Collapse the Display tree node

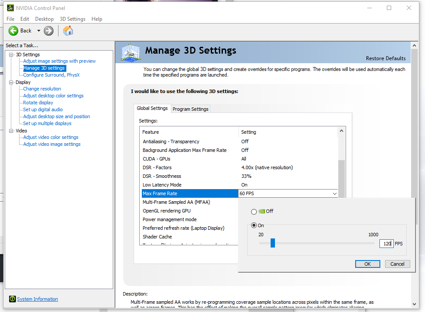(11, 82)
